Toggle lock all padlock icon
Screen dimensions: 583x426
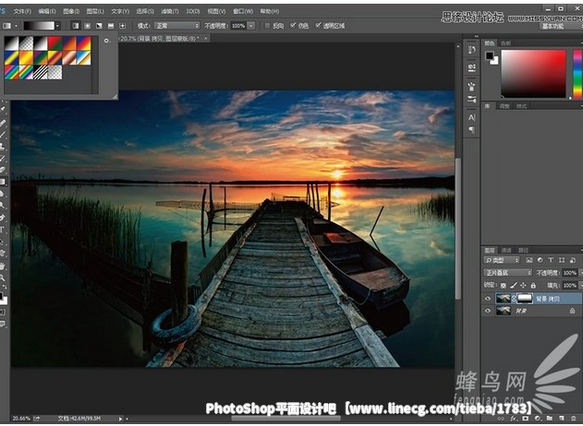point(533,285)
